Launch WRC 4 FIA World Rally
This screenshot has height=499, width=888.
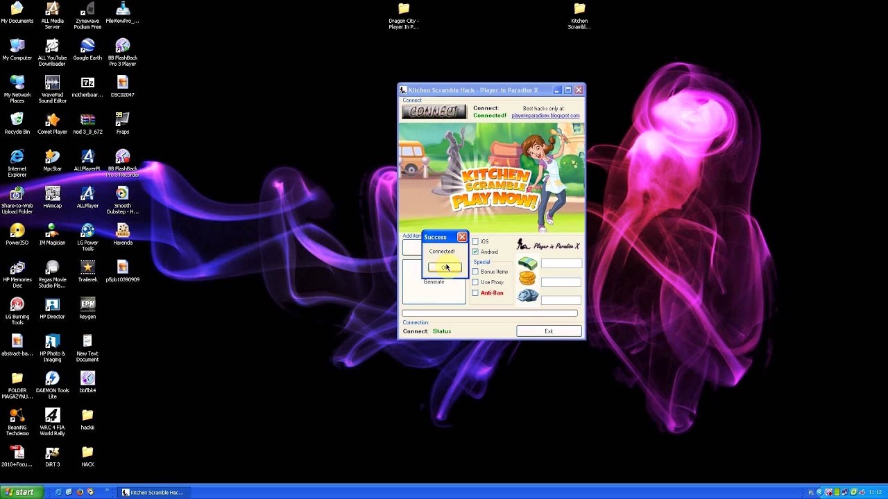[52, 422]
